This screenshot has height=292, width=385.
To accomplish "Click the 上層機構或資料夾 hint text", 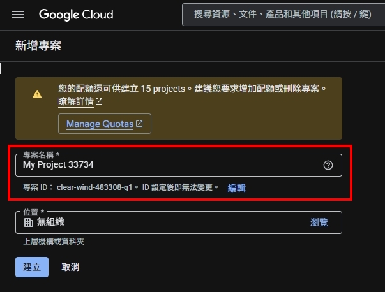I will (x=54, y=242).
